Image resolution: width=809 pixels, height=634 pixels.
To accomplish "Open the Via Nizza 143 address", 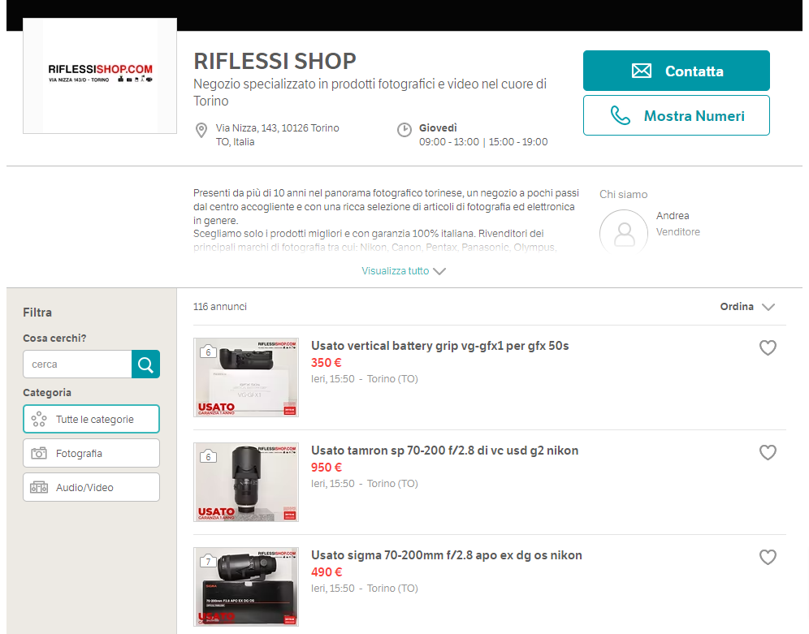I will (278, 135).
